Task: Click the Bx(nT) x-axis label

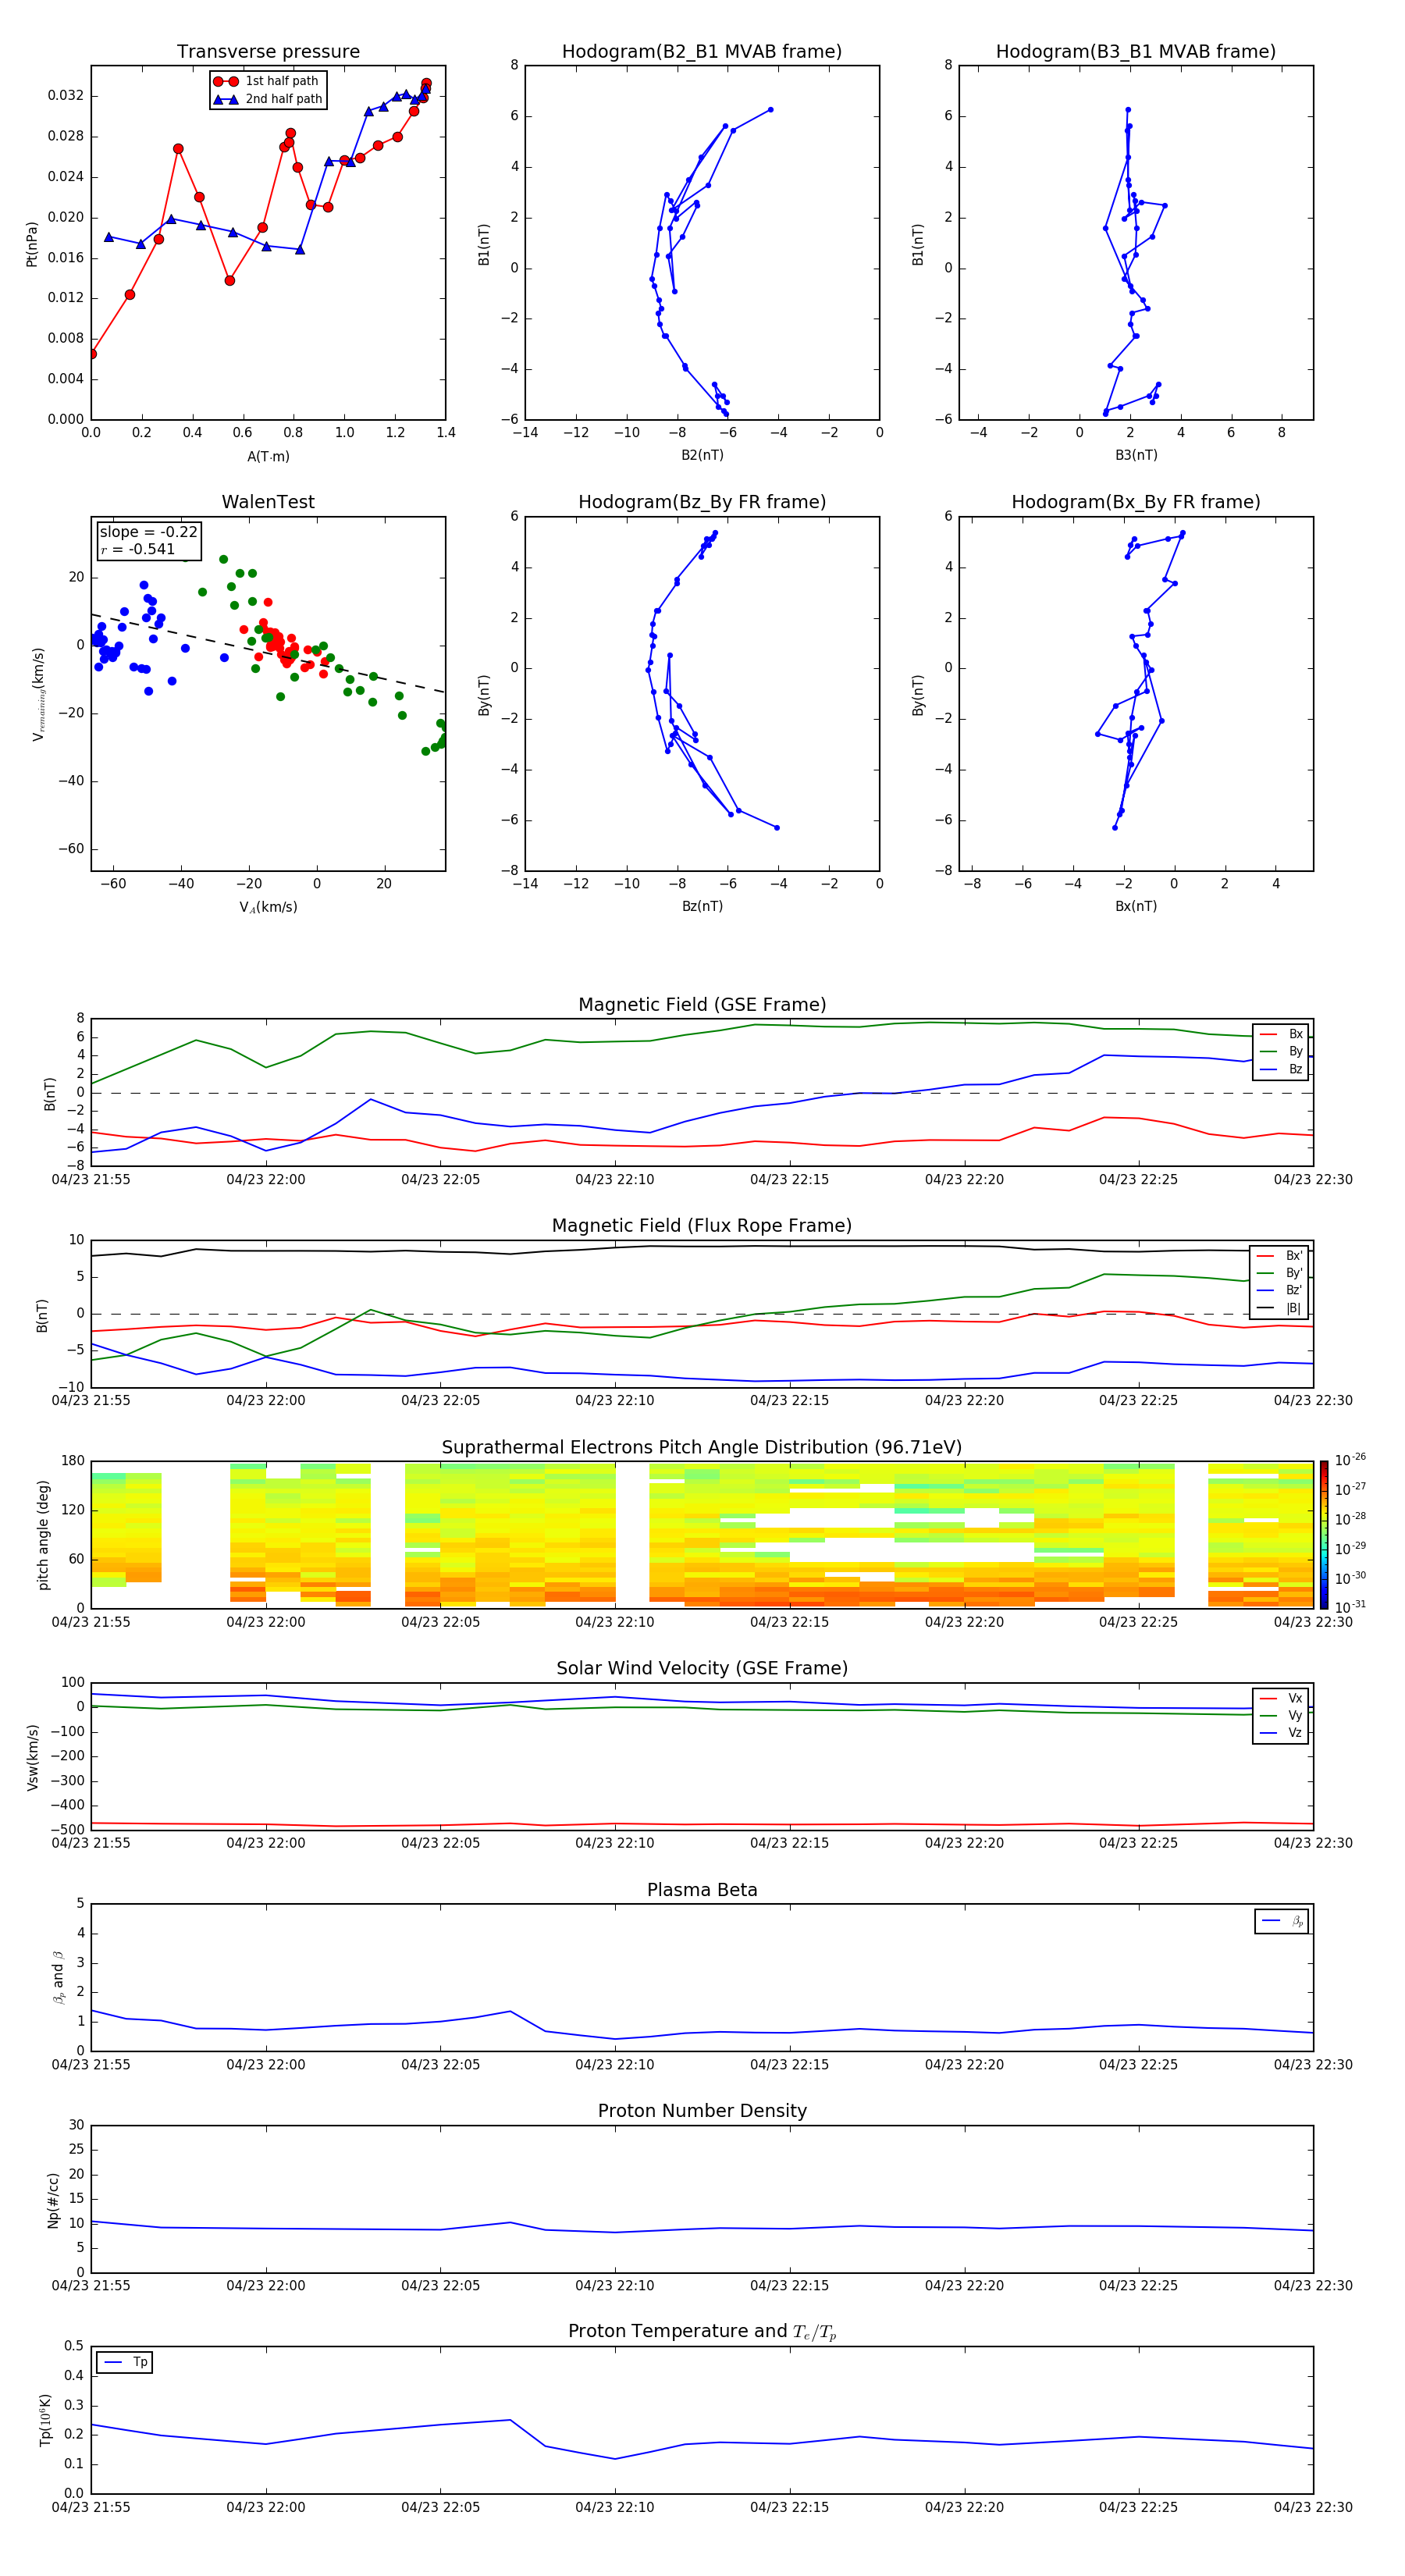Action: click(1136, 906)
